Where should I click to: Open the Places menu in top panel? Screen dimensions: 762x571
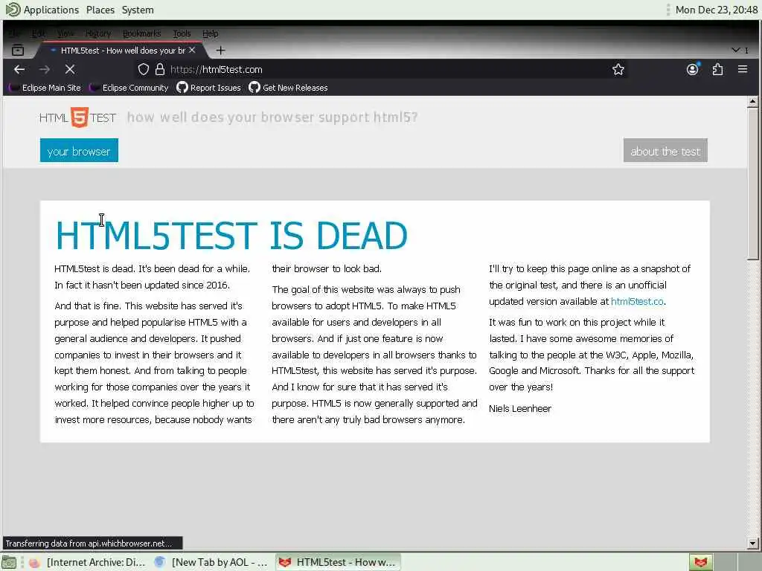tap(100, 10)
